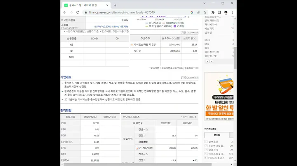
Task: Click the scrollbar down arrow on the right edge
Action: pos(235,161)
